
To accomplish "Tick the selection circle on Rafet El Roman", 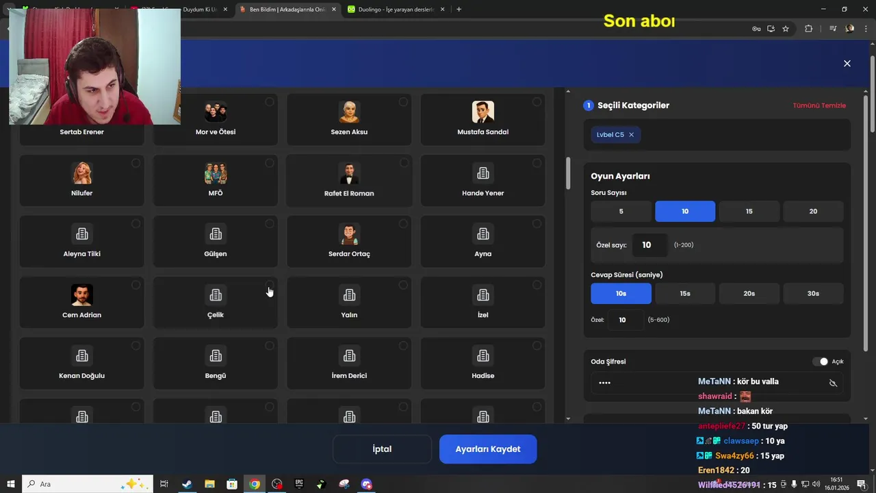I will [403, 163].
